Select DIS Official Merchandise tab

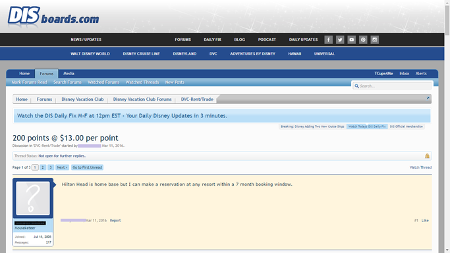[x=406, y=126]
